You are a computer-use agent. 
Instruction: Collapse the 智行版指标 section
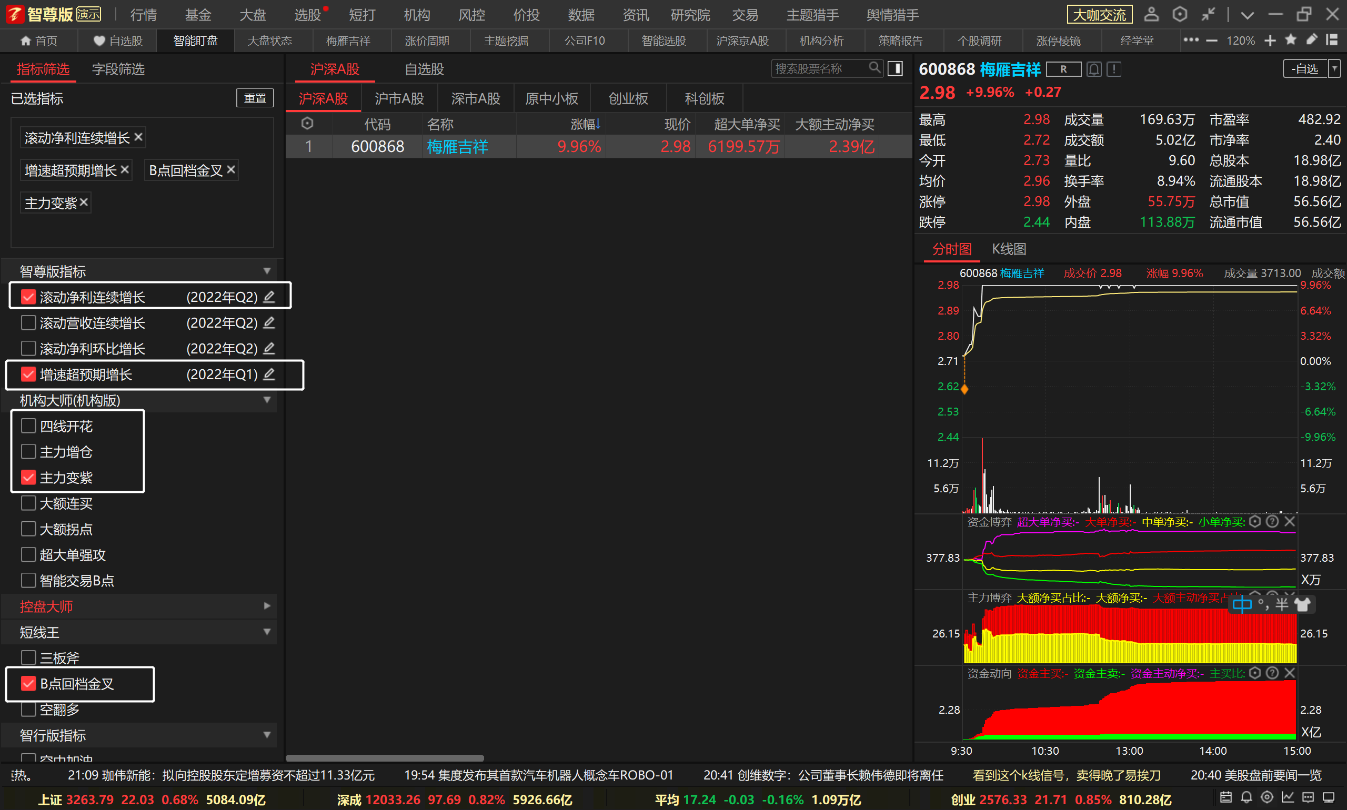[x=267, y=735]
